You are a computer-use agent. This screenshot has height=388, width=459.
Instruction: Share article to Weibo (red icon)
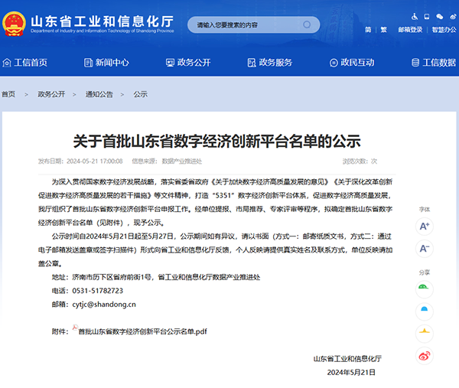tap(425, 356)
